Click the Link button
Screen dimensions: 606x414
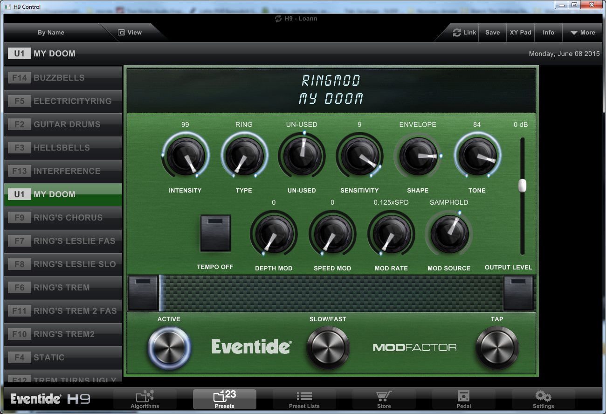click(464, 33)
